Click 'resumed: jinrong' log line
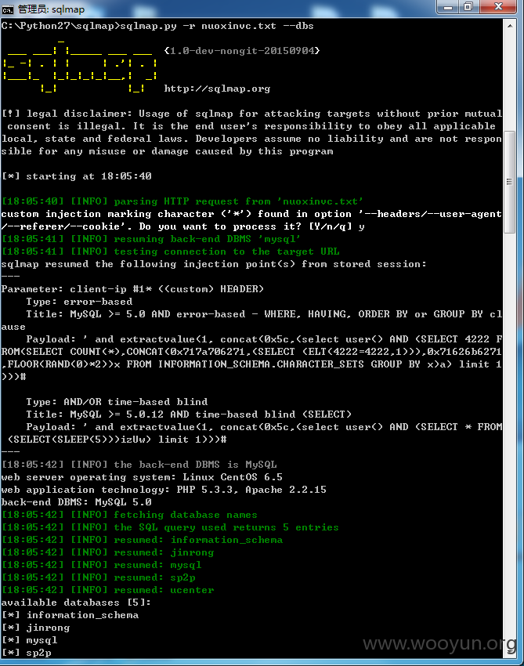This screenshot has width=524, height=666. pos(108,552)
